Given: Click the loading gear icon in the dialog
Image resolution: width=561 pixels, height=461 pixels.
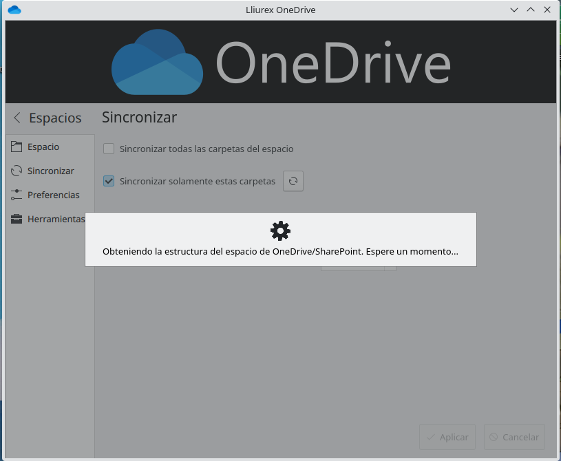Looking at the screenshot, I should coord(280,231).
